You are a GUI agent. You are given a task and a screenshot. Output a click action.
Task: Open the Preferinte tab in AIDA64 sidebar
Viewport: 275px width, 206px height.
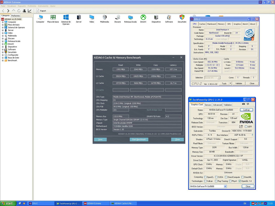16,16
